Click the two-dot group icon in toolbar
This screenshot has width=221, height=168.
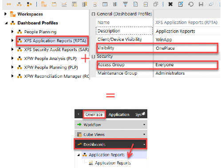(x=9, y=4)
